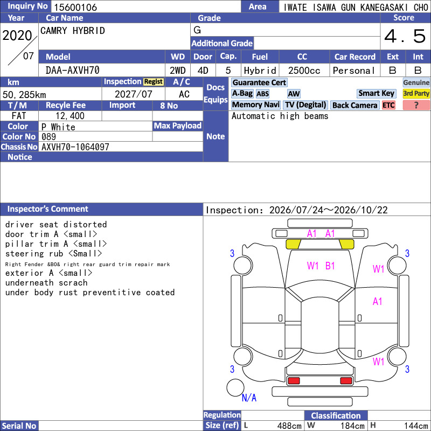Click the N/A spare tire circle

tap(235, 387)
